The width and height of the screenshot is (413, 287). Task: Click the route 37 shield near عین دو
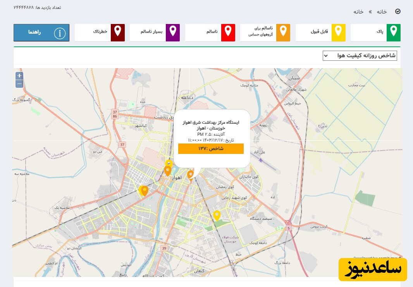click(x=122, y=144)
